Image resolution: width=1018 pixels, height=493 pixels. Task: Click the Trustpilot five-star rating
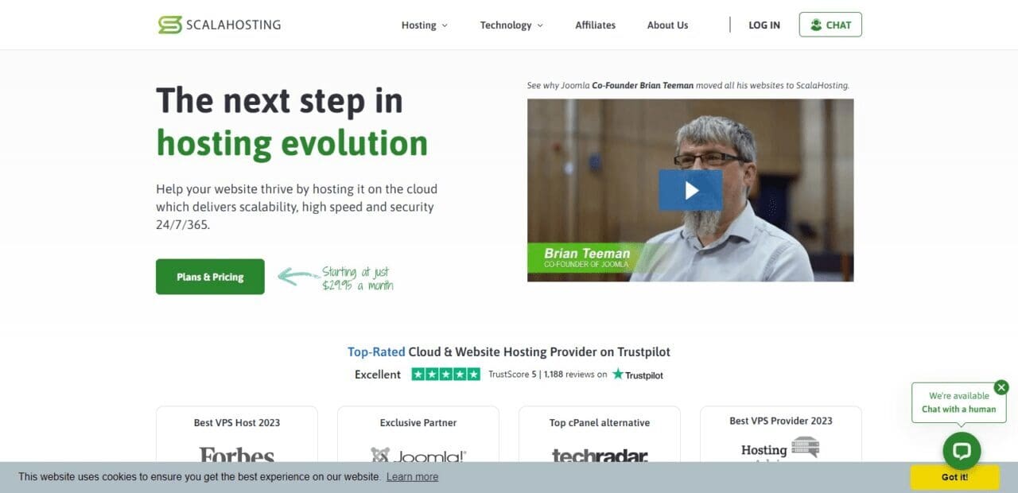tap(445, 374)
